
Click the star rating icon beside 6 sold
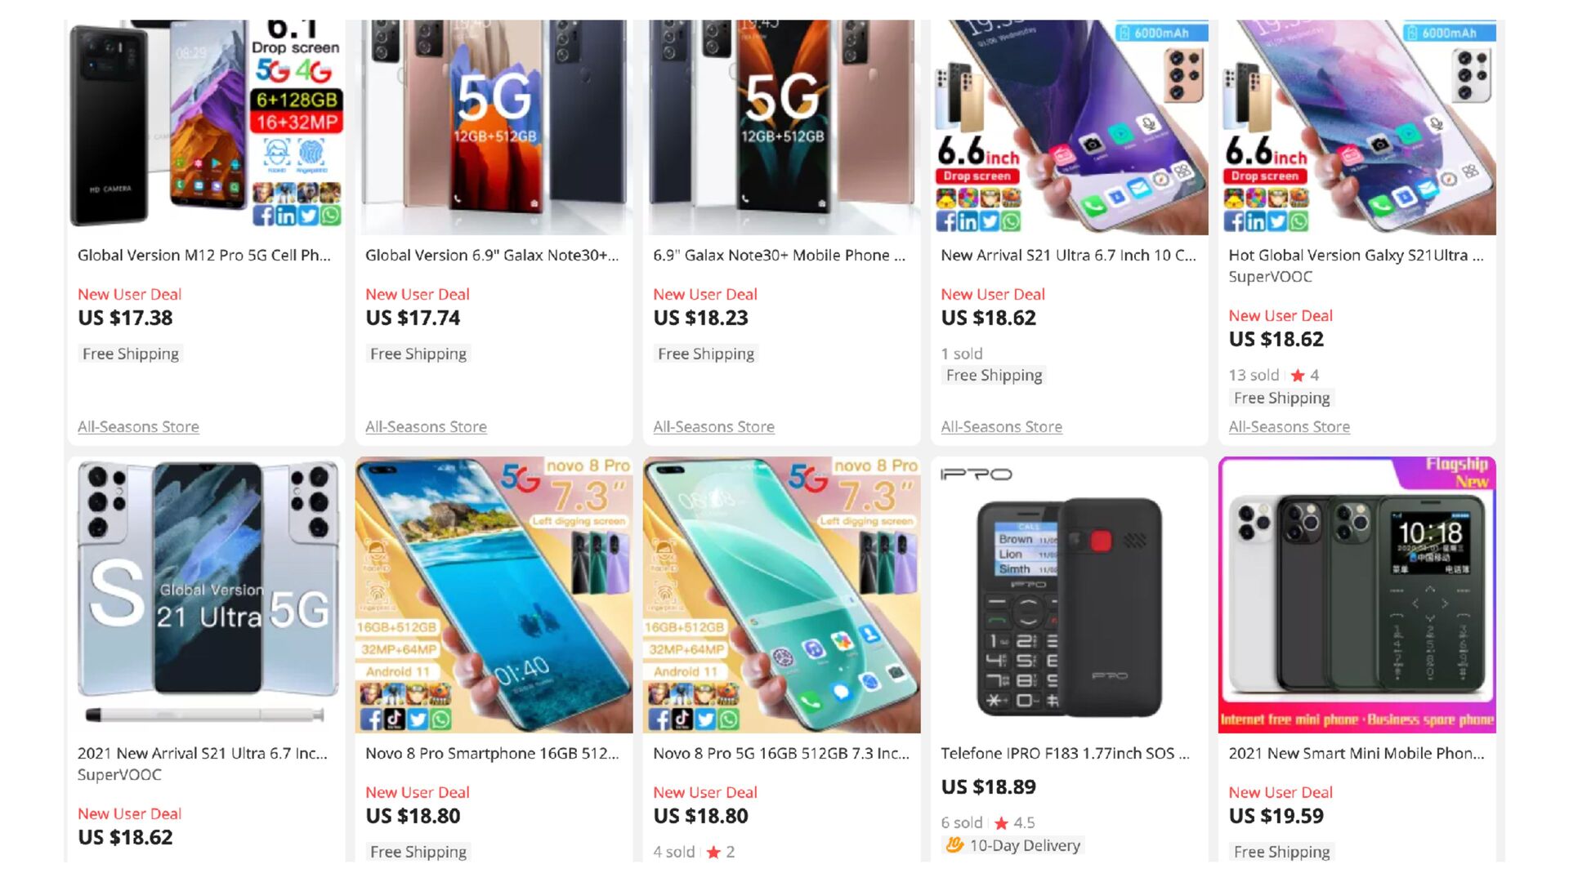coord(1001,823)
